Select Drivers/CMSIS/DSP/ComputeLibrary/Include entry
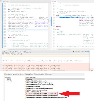The height and width of the screenshot is (101, 94). [39, 88]
